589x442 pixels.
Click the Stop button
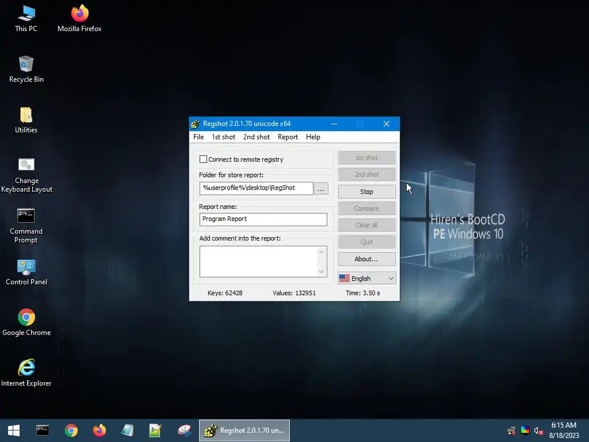[366, 192]
